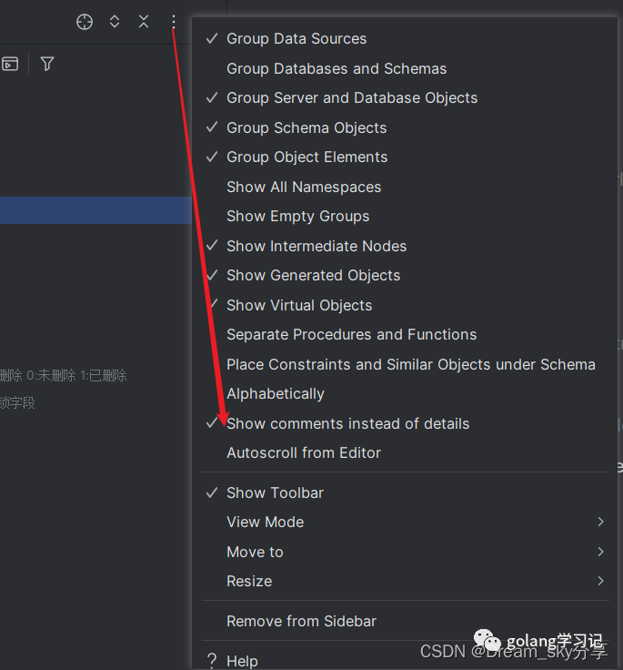Choose Show All Namespaces
This screenshot has width=623, height=670.
pos(304,187)
